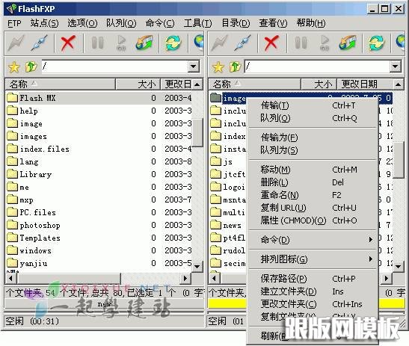Image resolution: width=409 pixels, height=346 pixels.
Task: Click the left pane favorites star icon
Action: (13, 67)
